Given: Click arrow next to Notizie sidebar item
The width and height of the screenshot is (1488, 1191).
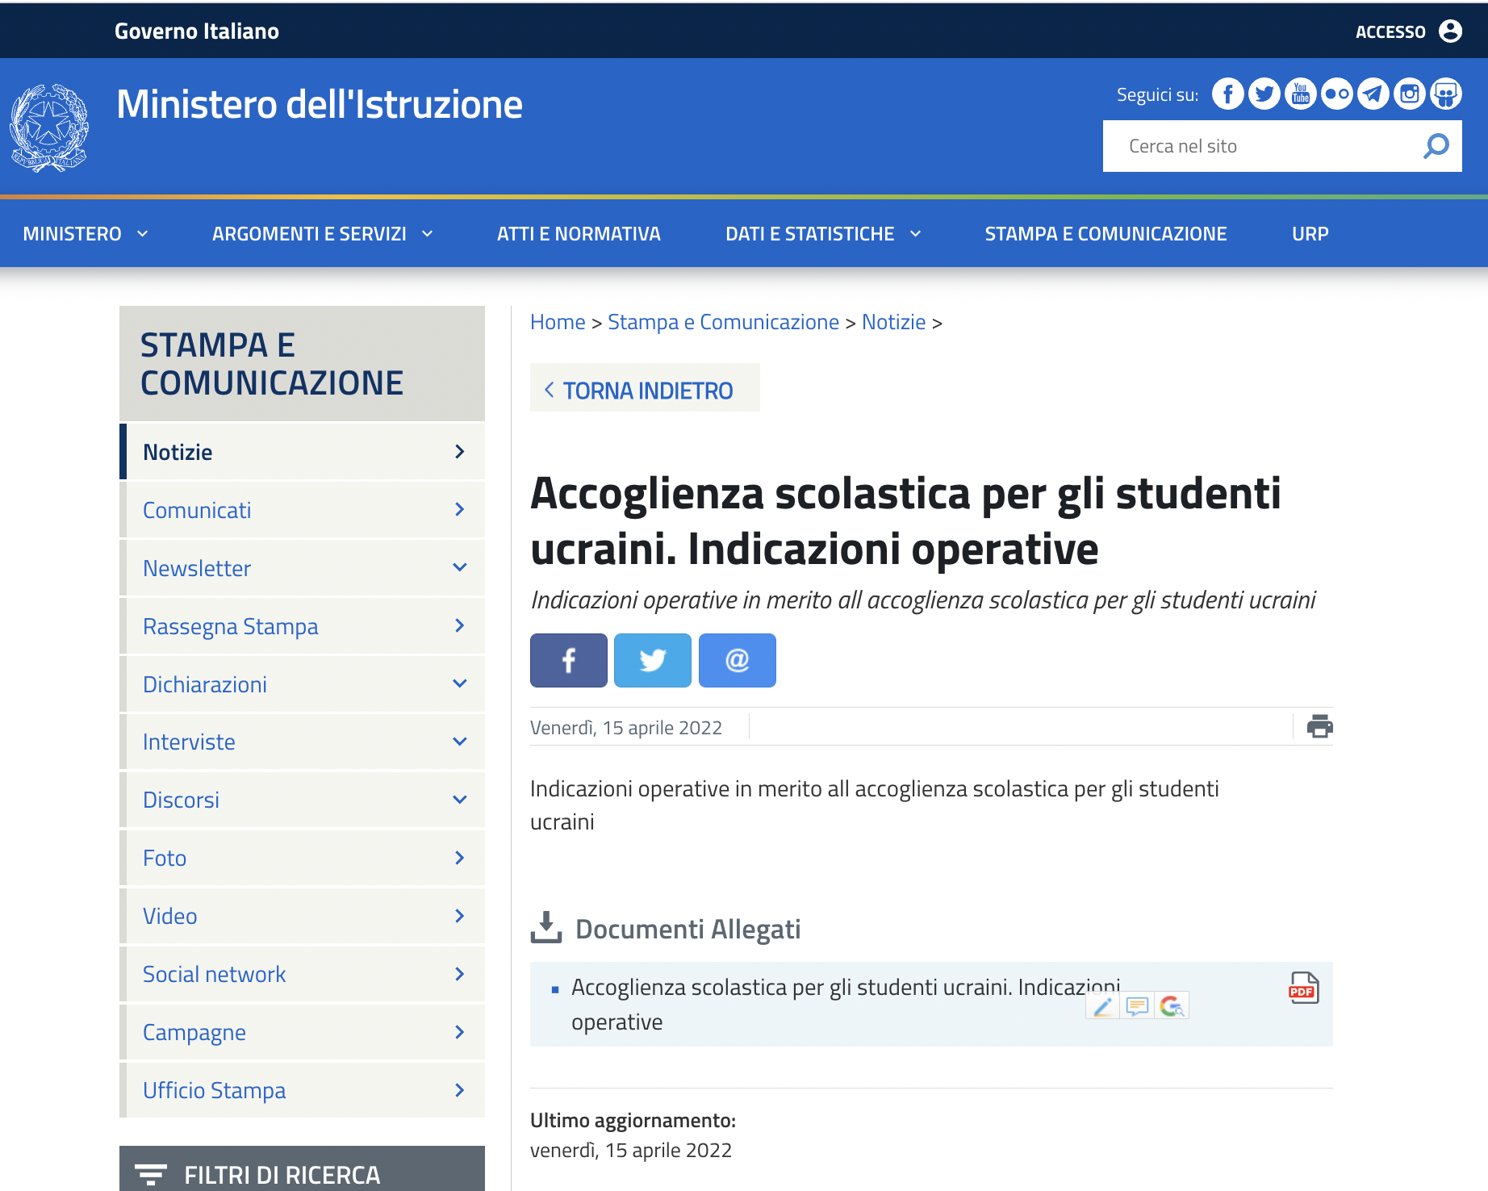Looking at the screenshot, I should (460, 452).
